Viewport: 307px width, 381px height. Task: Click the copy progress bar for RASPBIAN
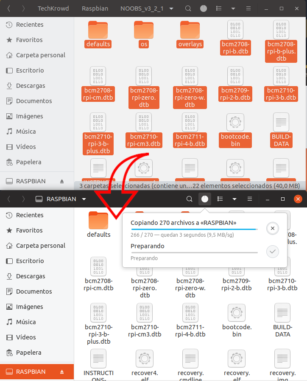click(x=194, y=229)
